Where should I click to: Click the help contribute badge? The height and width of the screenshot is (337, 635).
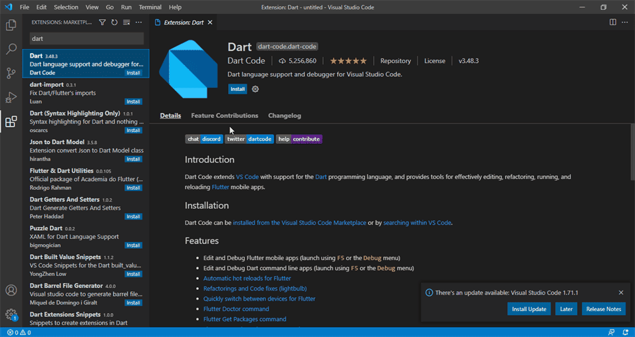299,139
